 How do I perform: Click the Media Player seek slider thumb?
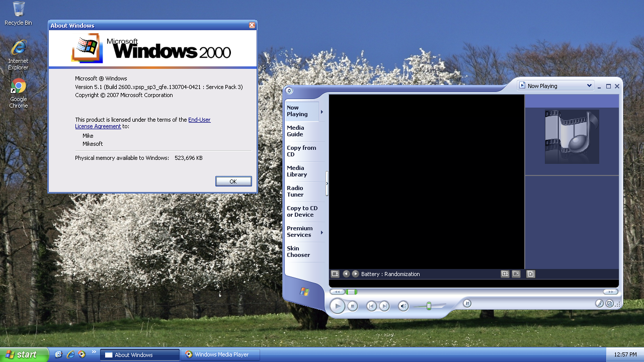[x=352, y=292]
